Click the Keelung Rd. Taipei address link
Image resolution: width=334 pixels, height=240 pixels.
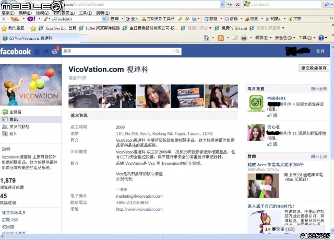(164, 134)
